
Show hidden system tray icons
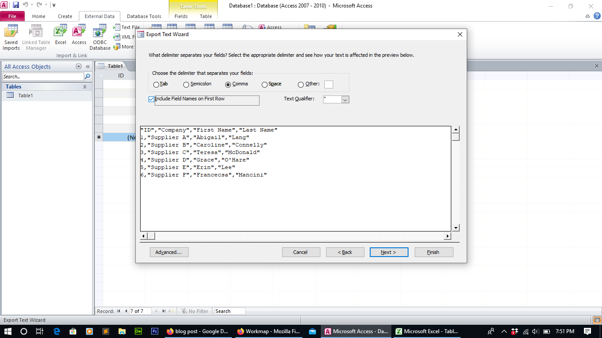coord(504,331)
